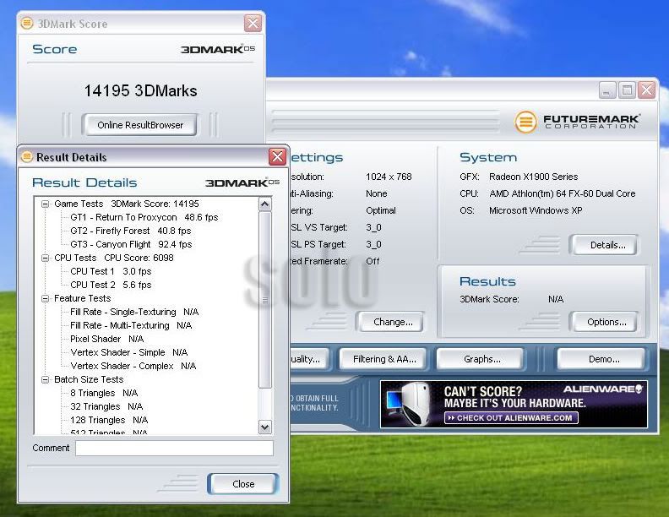Select Fill Rate - Multi-Texturing row
Screen dimensions: 669x517
(131, 325)
